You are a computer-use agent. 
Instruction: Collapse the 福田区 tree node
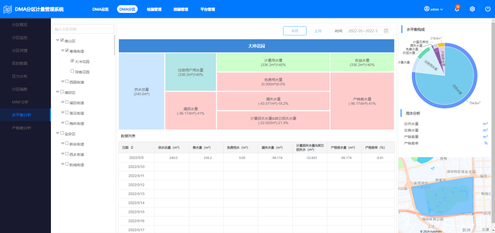tap(57, 92)
